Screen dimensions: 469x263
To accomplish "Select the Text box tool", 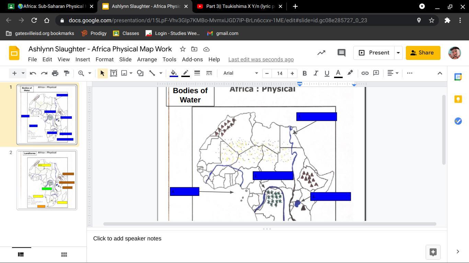I will [113, 73].
